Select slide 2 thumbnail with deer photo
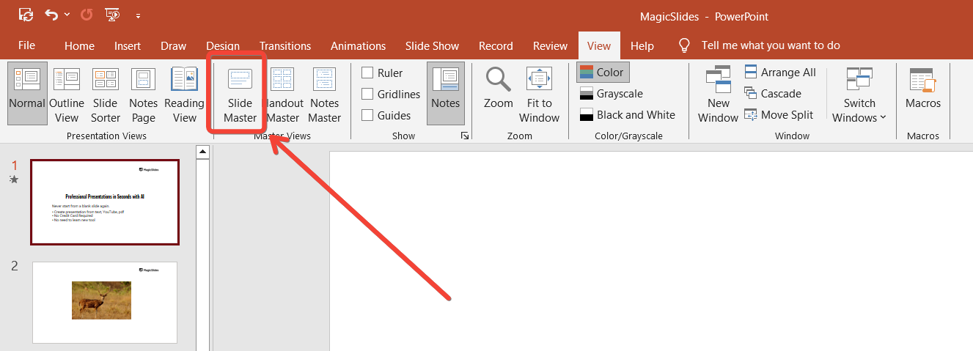 point(105,302)
